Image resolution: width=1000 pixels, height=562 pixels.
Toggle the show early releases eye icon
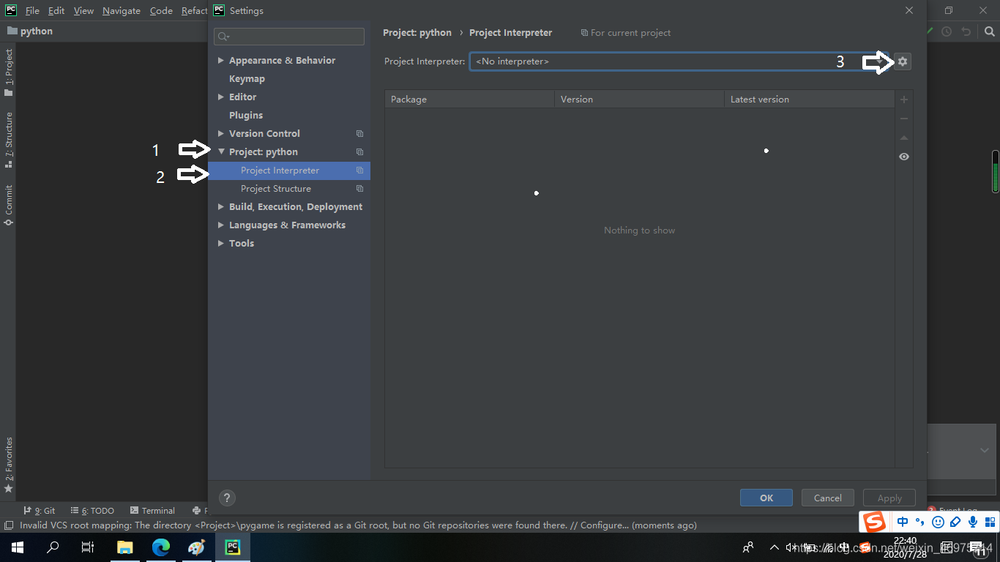[x=904, y=157]
